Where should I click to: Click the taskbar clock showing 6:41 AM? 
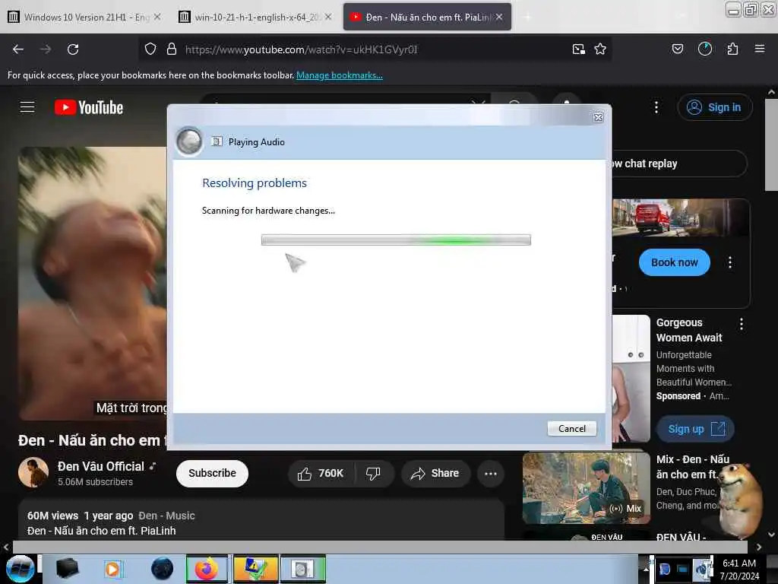739,570
